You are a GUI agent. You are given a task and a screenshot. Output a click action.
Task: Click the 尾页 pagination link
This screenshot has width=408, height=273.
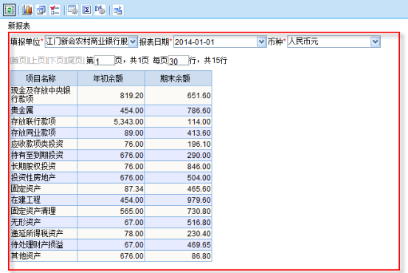(75, 61)
